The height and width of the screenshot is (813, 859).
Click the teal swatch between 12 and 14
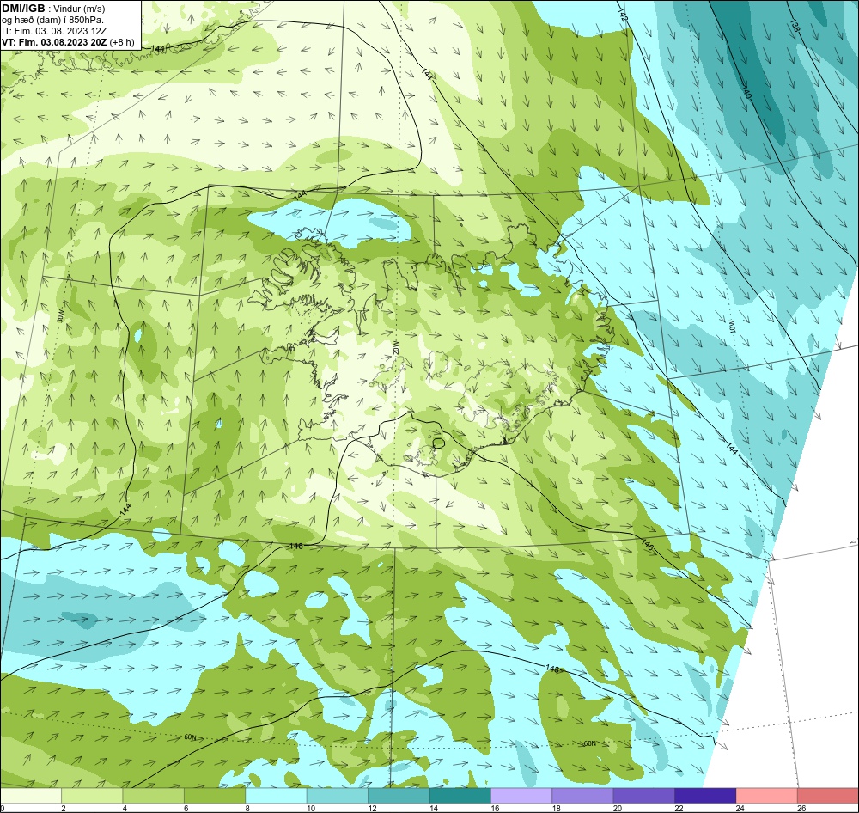click(x=399, y=796)
